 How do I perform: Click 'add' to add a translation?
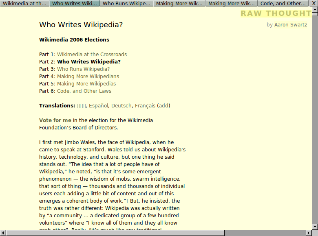(163, 106)
